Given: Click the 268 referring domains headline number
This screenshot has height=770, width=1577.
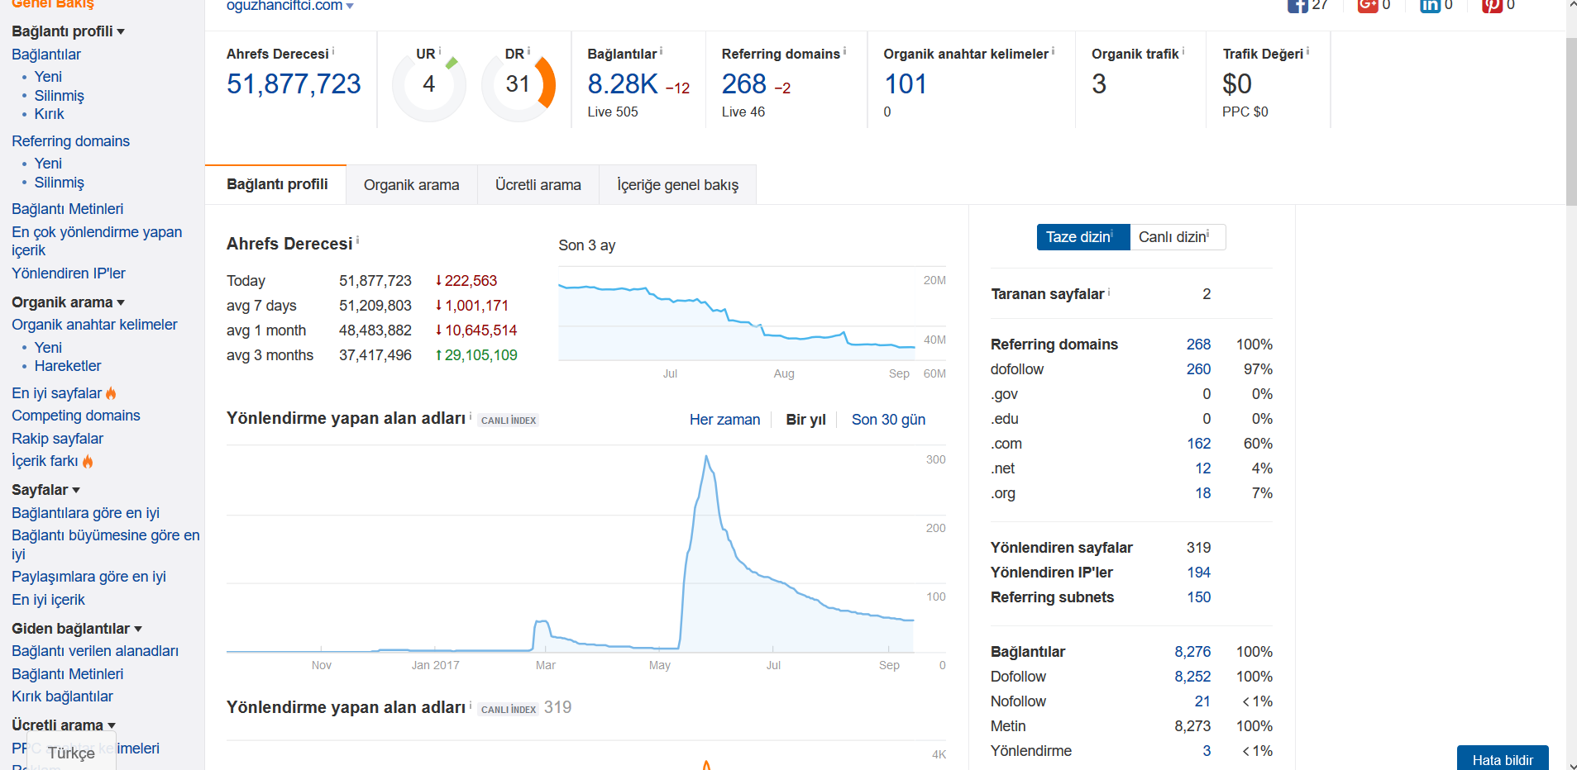Looking at the screenshot, I should (744, 83).
